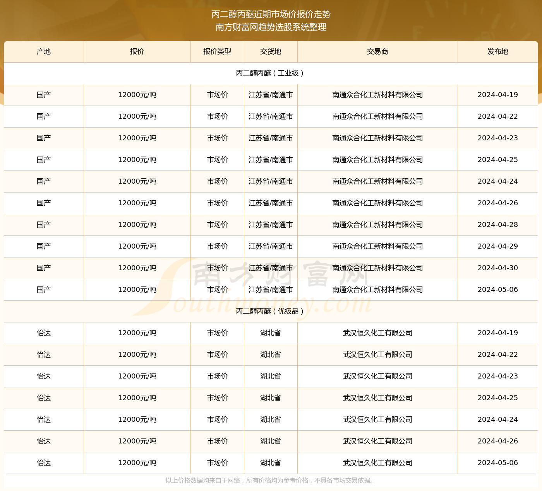Click date 2024-05-06 in the 南通众合 row
The width and height of the screenshot is (542, 491).
[497, 290]
